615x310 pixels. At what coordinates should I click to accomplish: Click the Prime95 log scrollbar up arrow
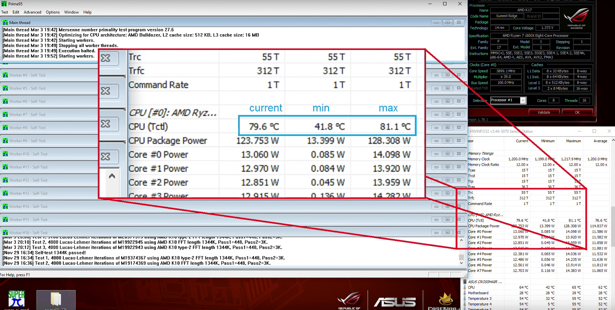pos(461,240)
